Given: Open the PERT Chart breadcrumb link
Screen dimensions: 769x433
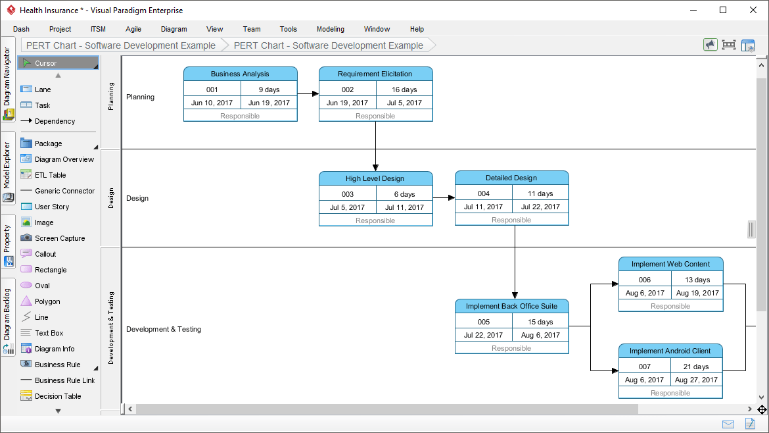Looking at the screenshot, I should tap(122, 45).
